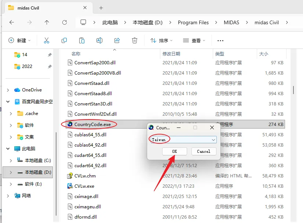This screenshot has width=303, height=223.
Task: Click ConvertSap2000.dll file icon
Action: tap(70, 62)
